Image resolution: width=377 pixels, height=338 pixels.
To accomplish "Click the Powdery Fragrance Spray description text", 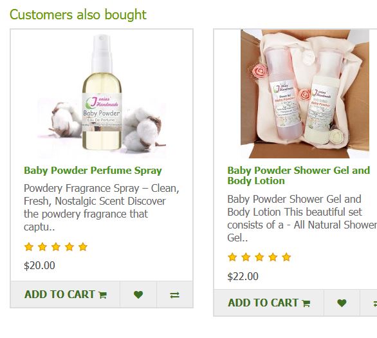I will point(102,207).
